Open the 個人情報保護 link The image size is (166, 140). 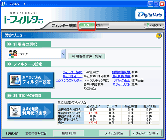(121, 76)
